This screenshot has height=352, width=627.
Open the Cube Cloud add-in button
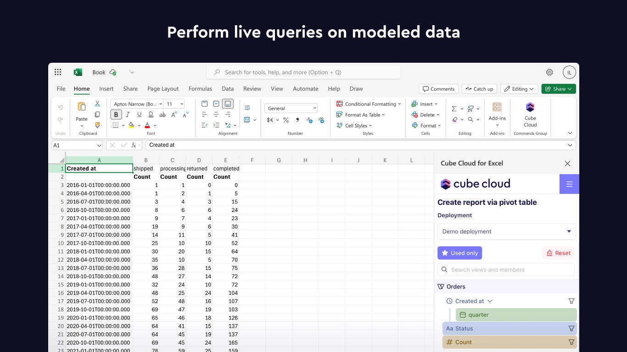pyautogui.click(x=530, y=115)
